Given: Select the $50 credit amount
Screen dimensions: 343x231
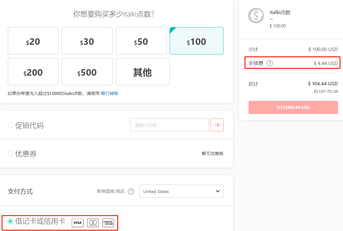Looking at the screenshot, I should pyautogui.click(x=141, y=41).
